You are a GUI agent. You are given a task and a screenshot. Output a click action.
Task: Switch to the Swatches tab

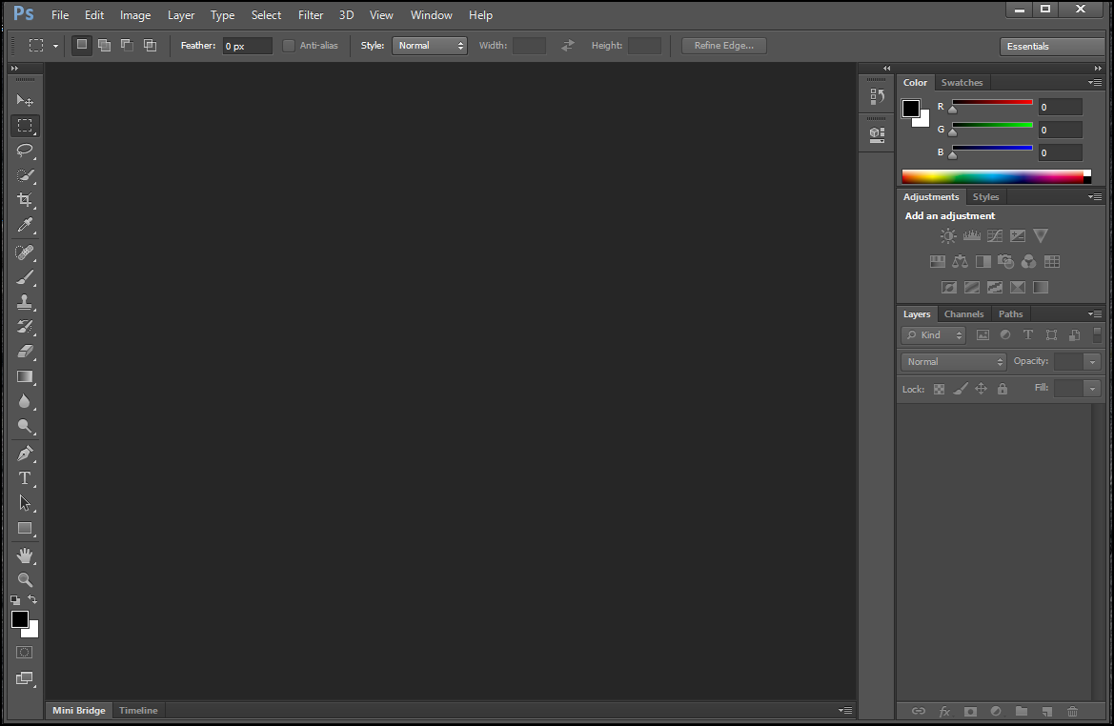coord(962,82)
